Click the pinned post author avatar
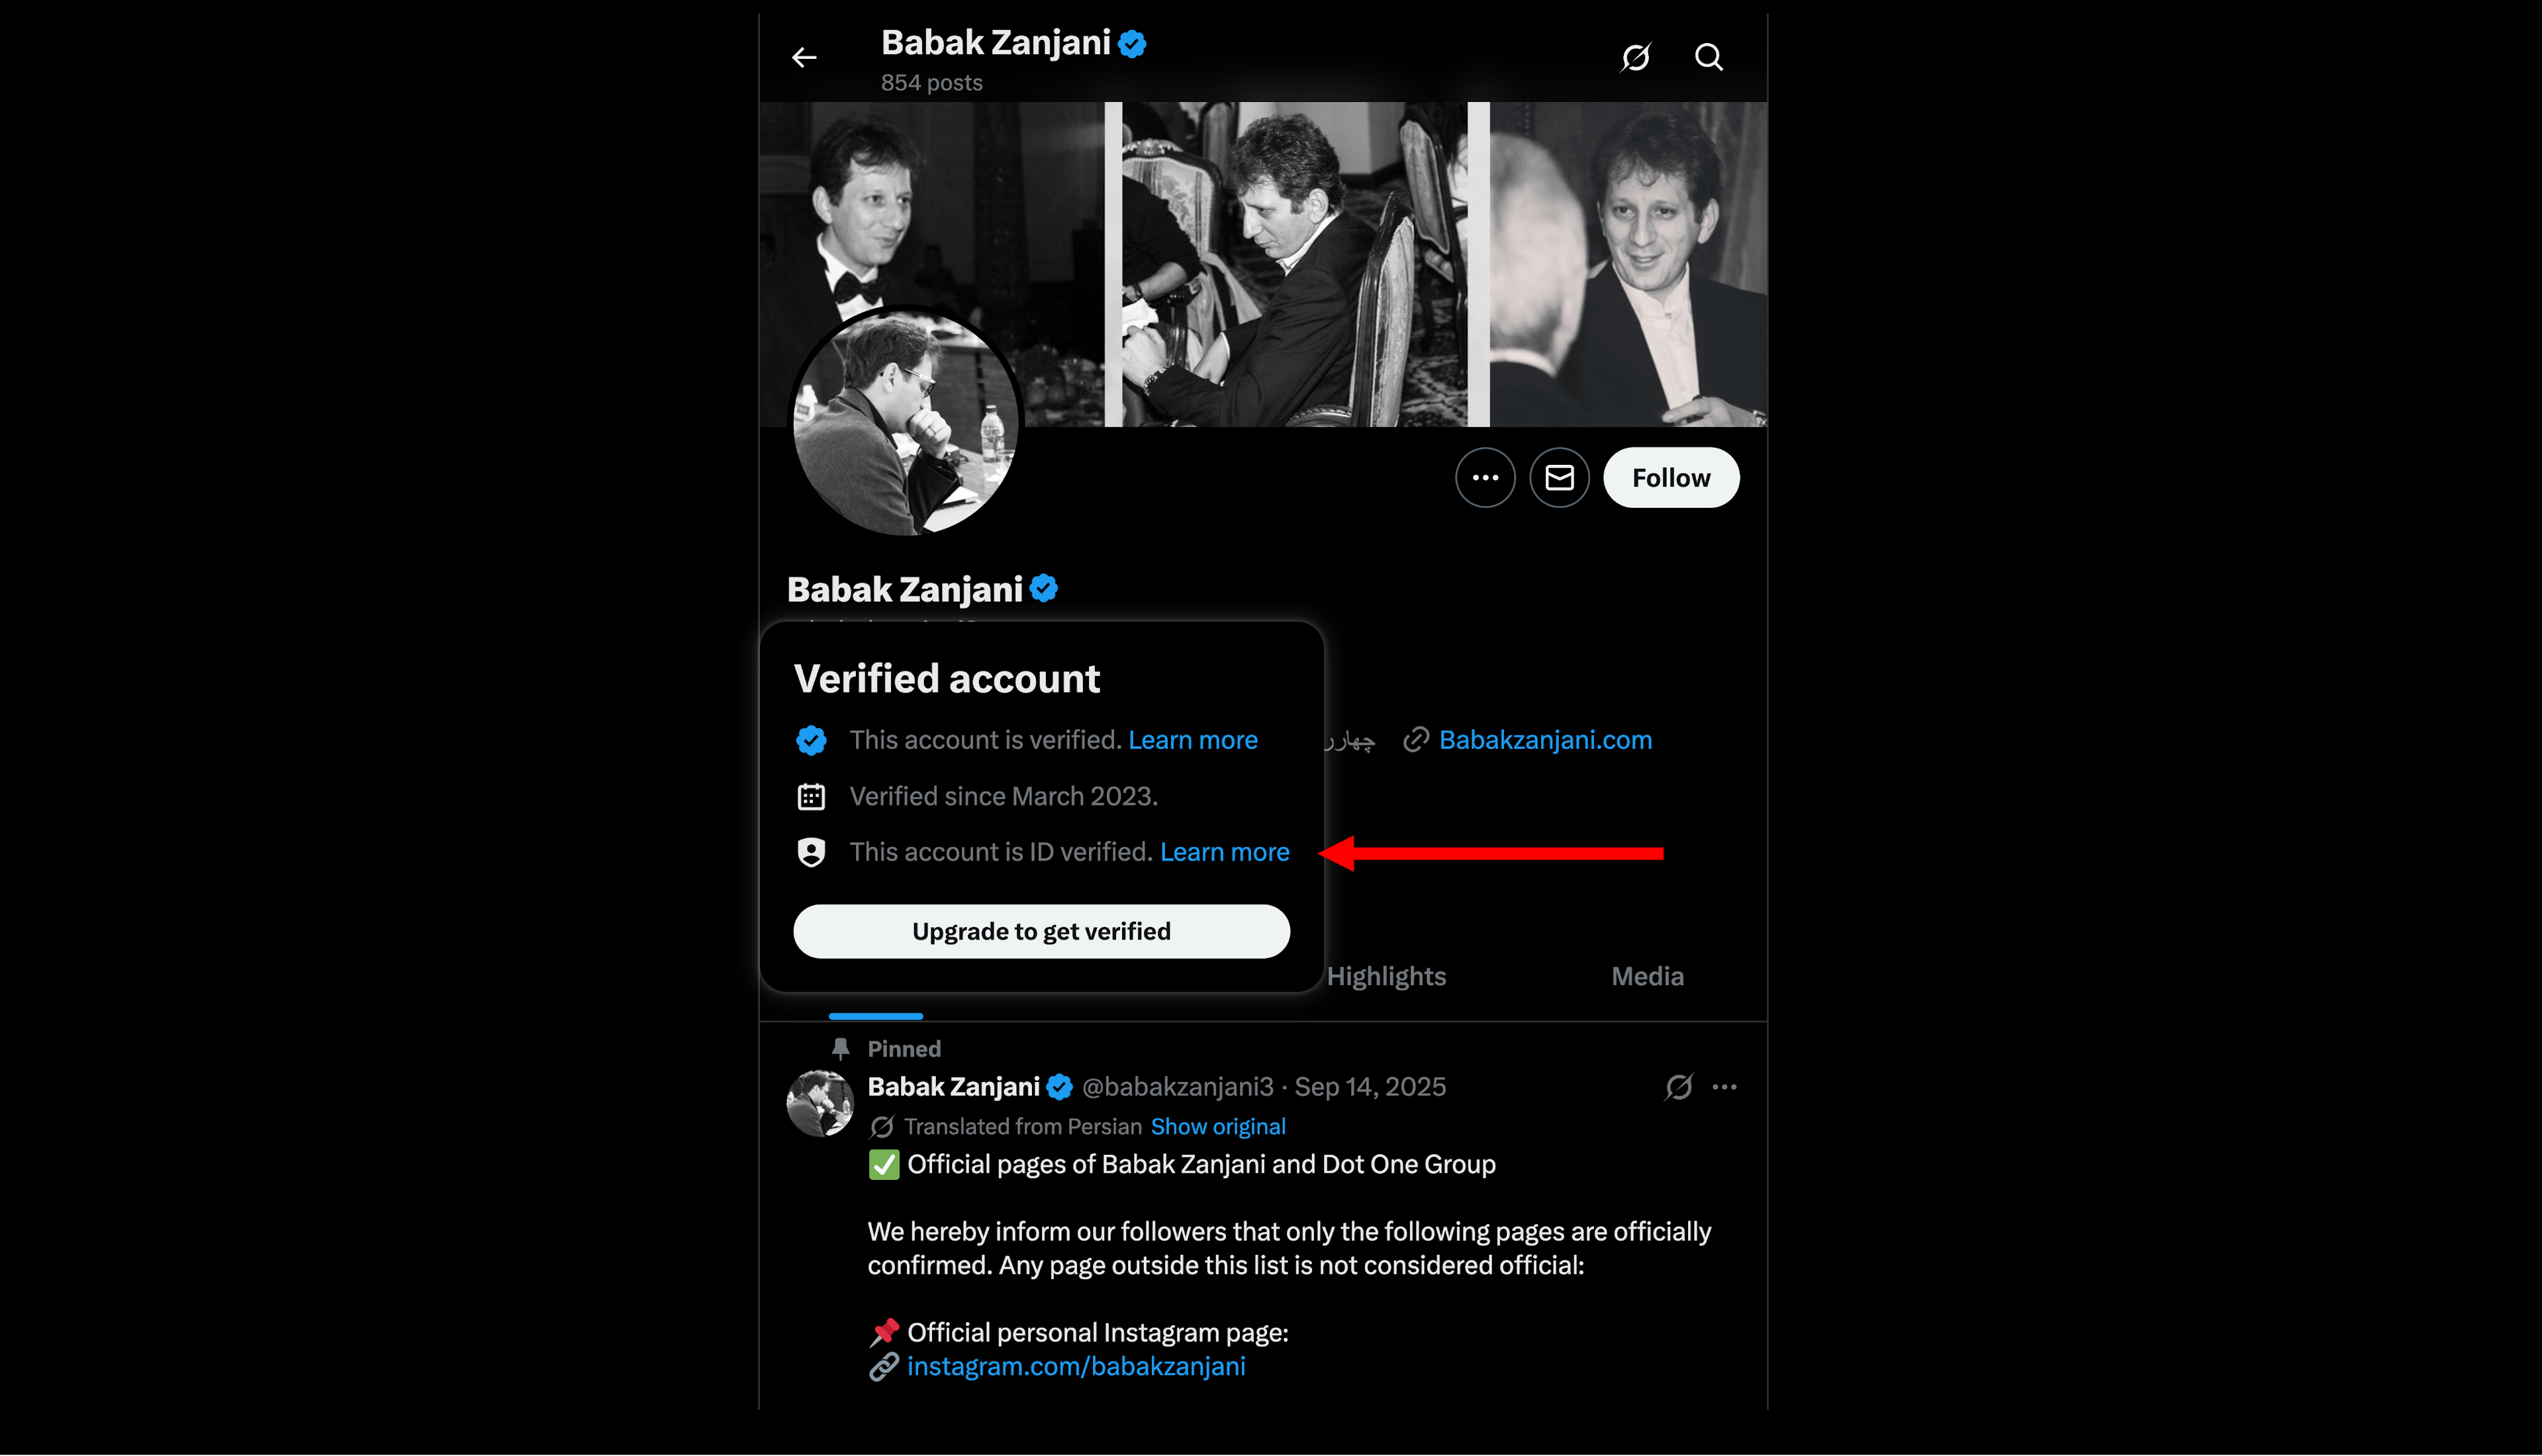The image size is (2542, 1456). 820,1103
